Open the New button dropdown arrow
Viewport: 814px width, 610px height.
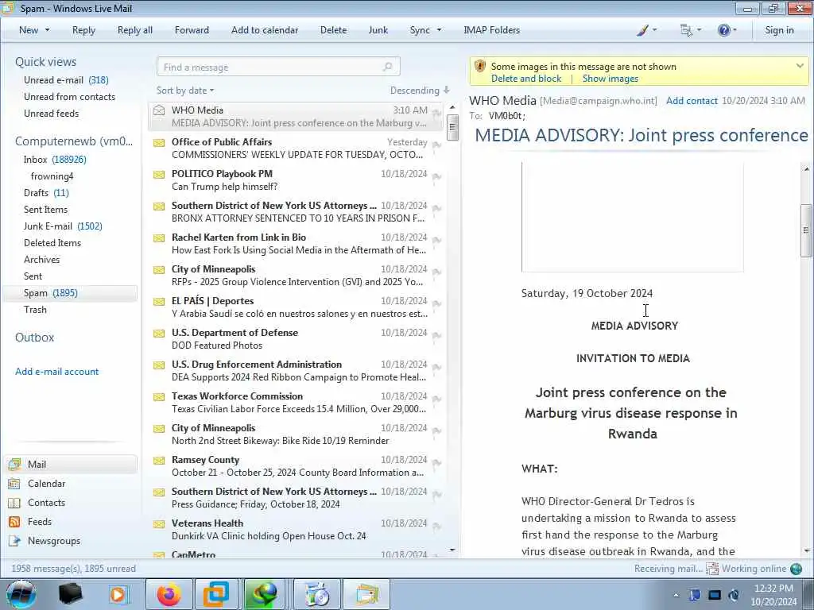click(x=47, y=30)
